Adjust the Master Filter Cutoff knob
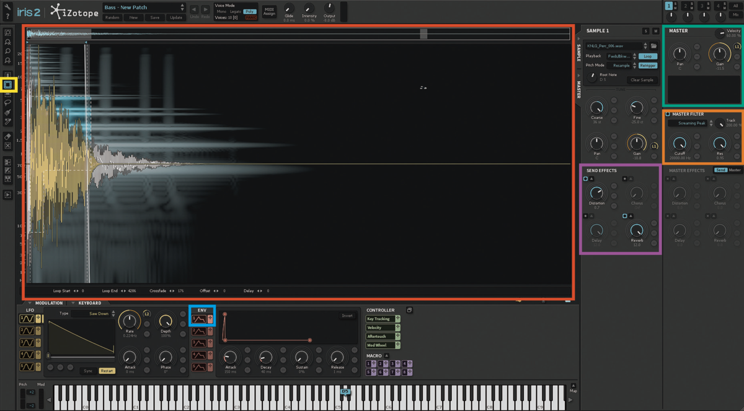 680,142
